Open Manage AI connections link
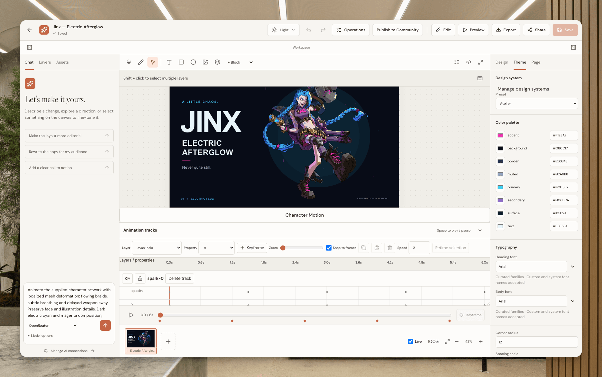Screen dimensions: 602x377 (69, 351)
